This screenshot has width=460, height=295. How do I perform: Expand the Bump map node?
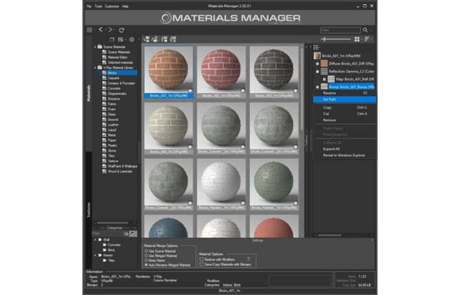click(x=317, y=87)
